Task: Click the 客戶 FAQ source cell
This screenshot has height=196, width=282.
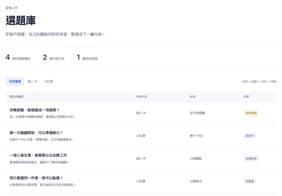Action: point(196,136)
